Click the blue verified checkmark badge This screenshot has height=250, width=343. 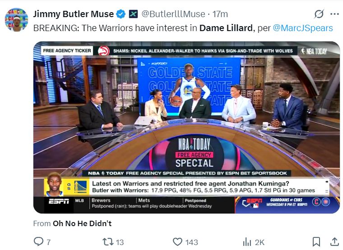pyautogui.click(x=121, y=14)
